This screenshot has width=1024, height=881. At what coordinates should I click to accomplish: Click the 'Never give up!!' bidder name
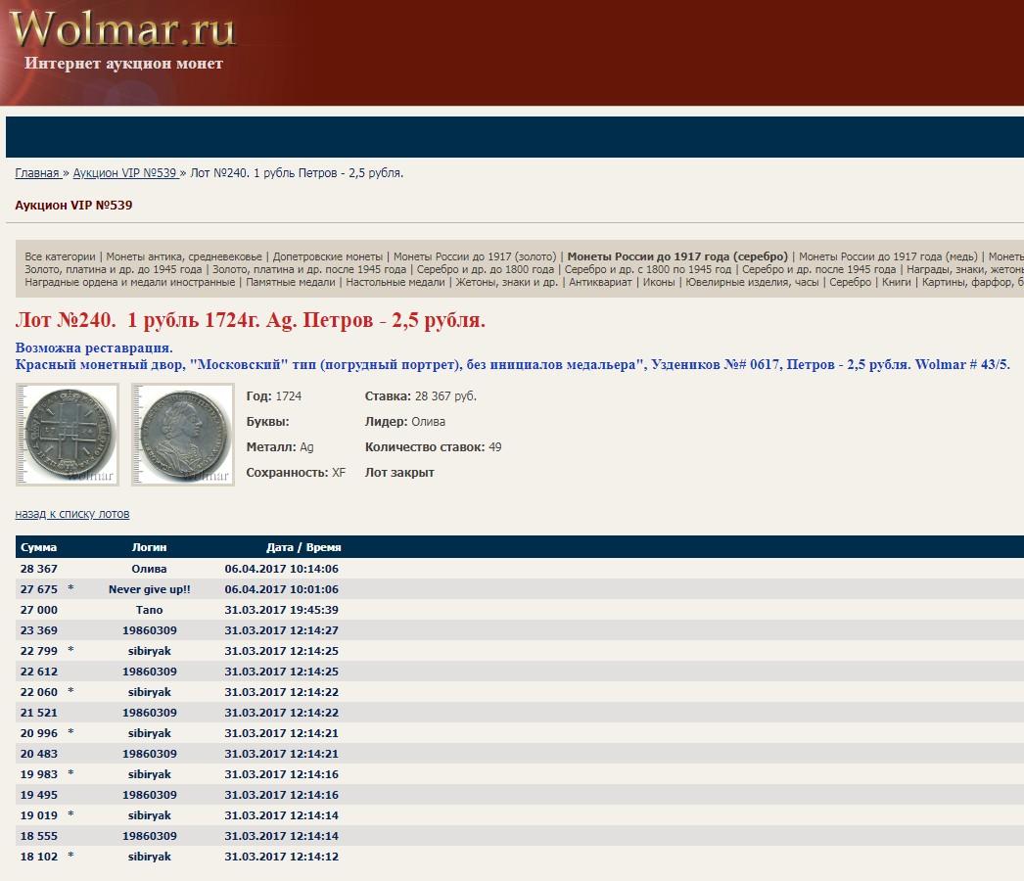pyautogui.click(x=150, y=589)
